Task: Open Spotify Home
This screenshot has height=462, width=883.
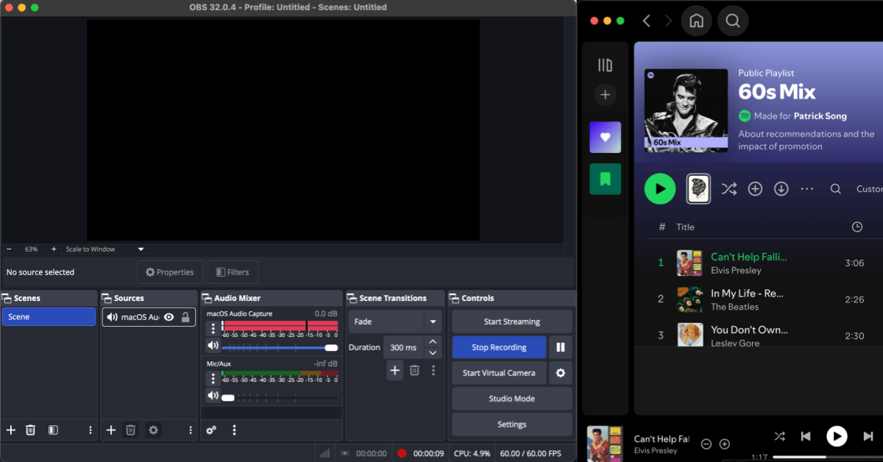Action: tap(696, 21)
